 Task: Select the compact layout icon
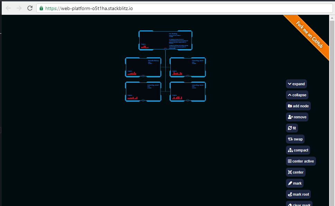pyautogui.click(x=290, y=150)
